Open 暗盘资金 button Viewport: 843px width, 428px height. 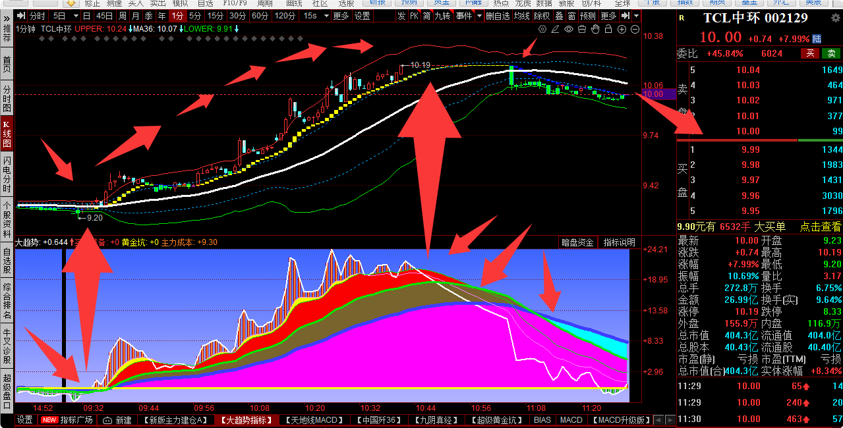578,242
